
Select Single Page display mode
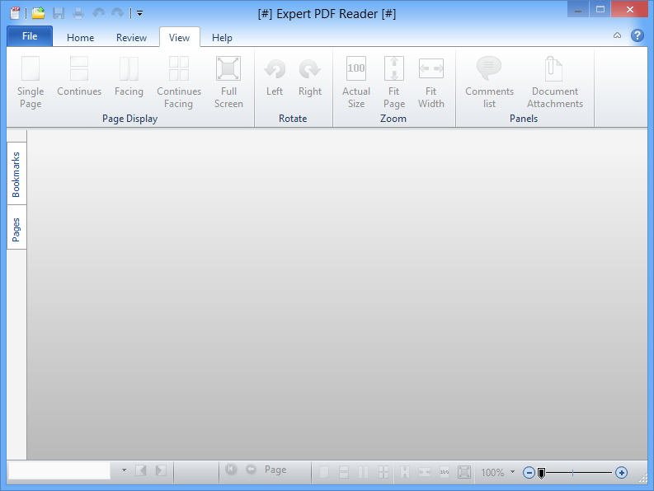pos(31,82)
